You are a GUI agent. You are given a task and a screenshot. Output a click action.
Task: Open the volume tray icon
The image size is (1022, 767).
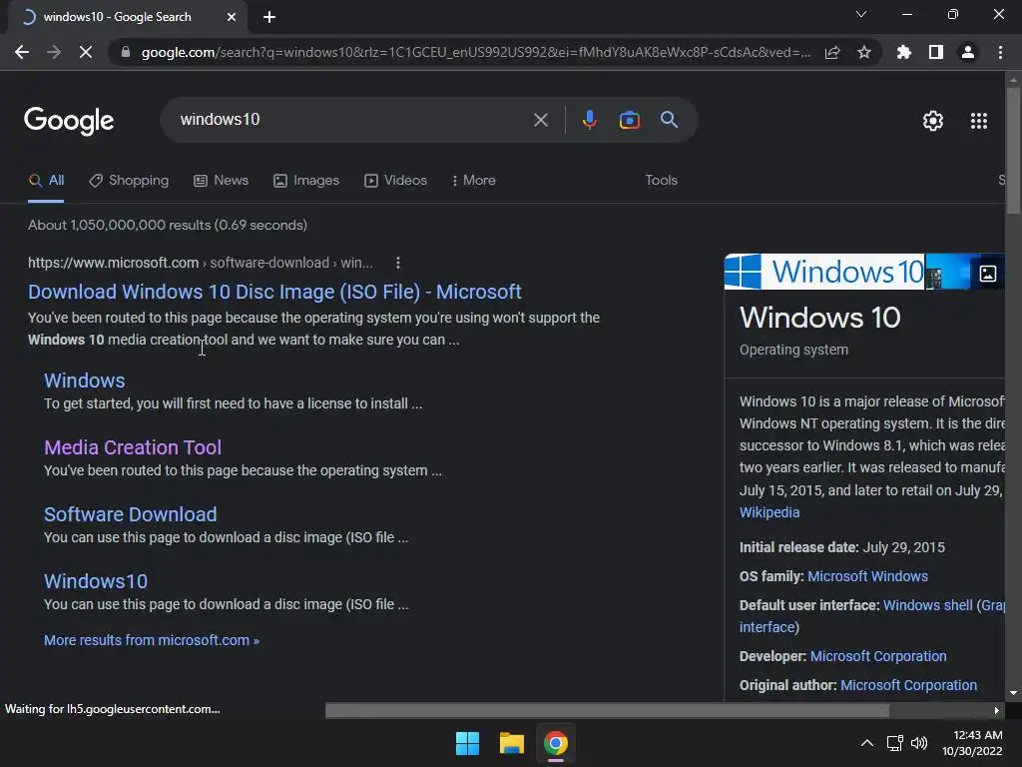(919, 743)
